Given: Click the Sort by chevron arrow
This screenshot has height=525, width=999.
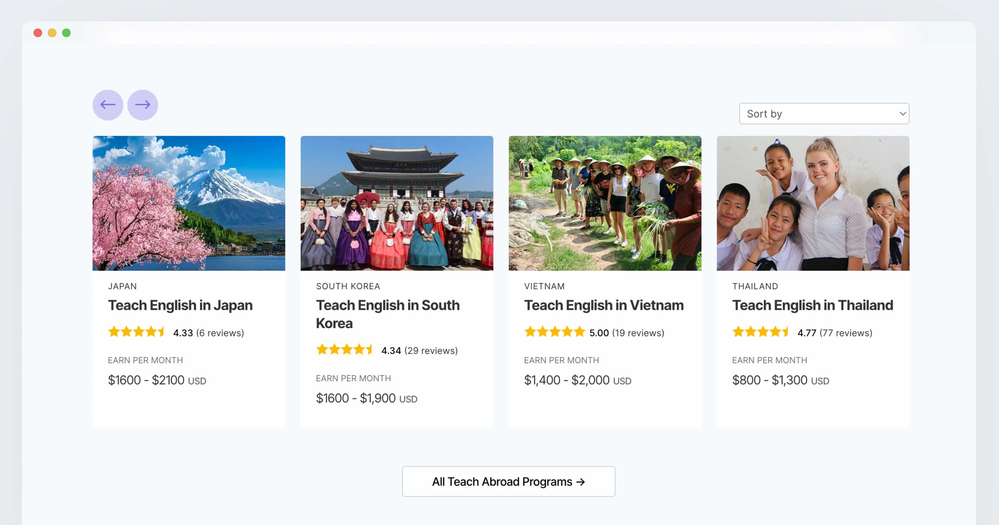Looking at the screenshot, I should [x=902, y=114].
